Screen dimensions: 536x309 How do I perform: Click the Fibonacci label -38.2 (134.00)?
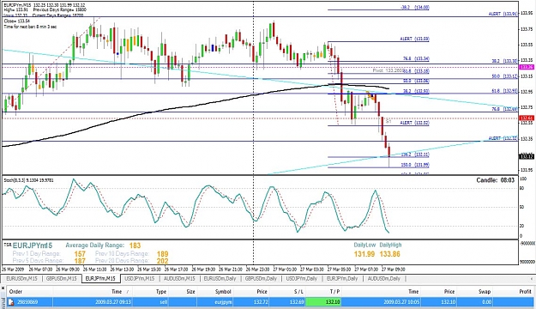pos(415,7)
